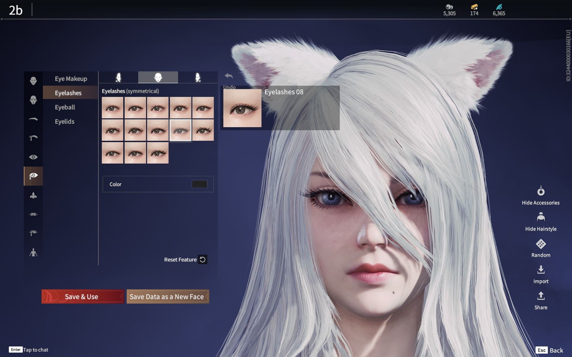Select the Eyelashes submenu item
Image resolution: width=572 pixels, height=357 pixels.
pos(70,93)
